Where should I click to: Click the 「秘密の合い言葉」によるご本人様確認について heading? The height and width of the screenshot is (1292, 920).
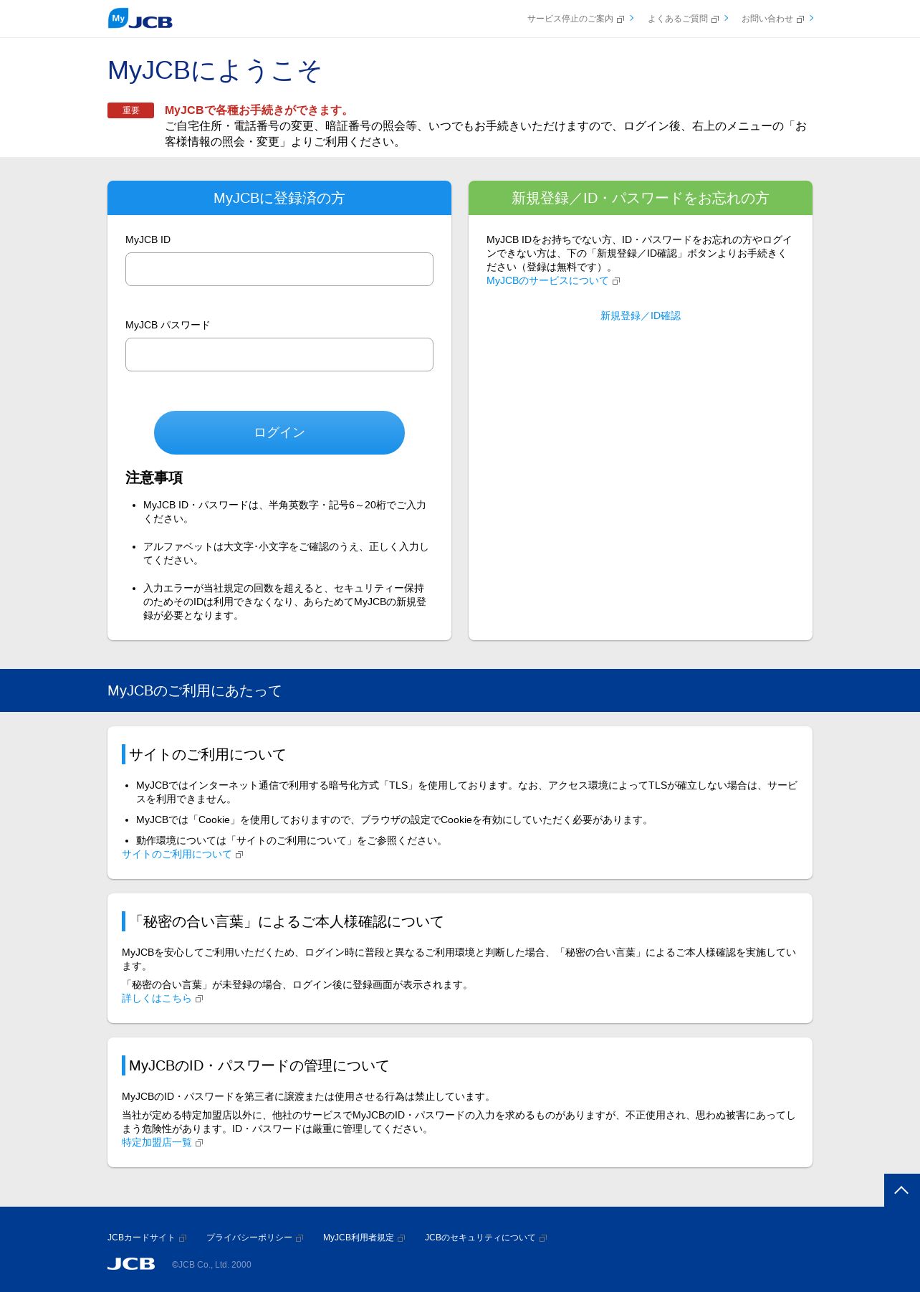286,921
